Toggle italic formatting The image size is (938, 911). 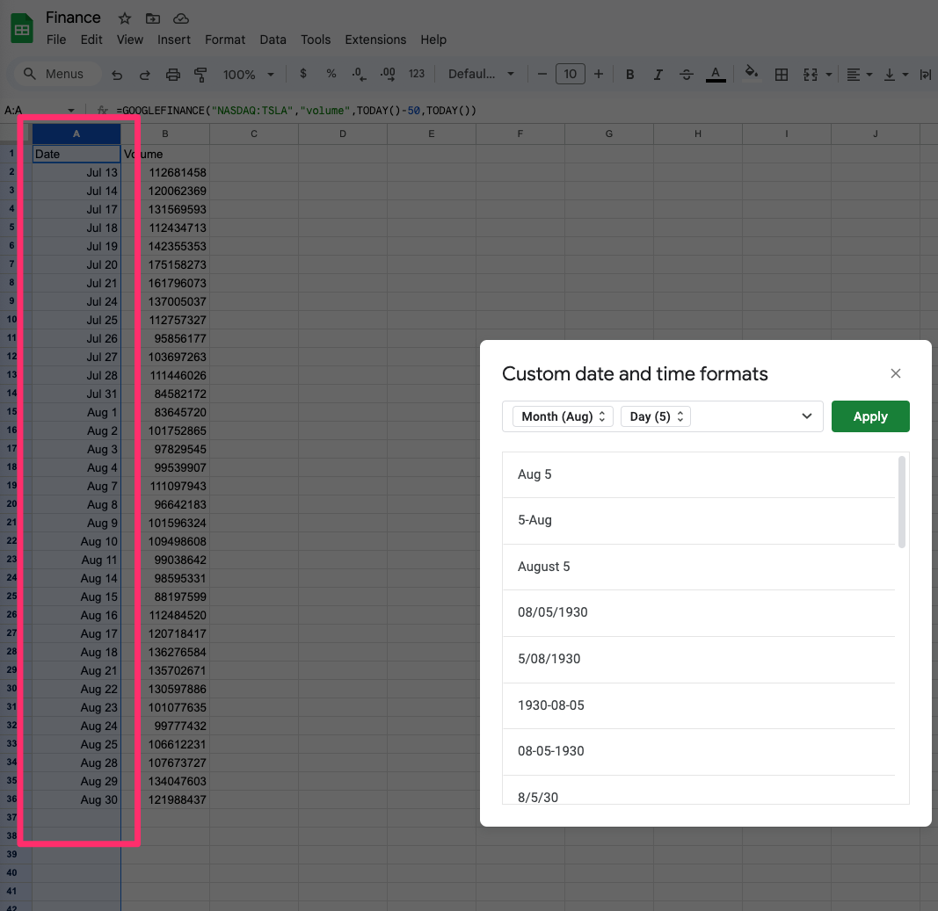pos(658,75)
